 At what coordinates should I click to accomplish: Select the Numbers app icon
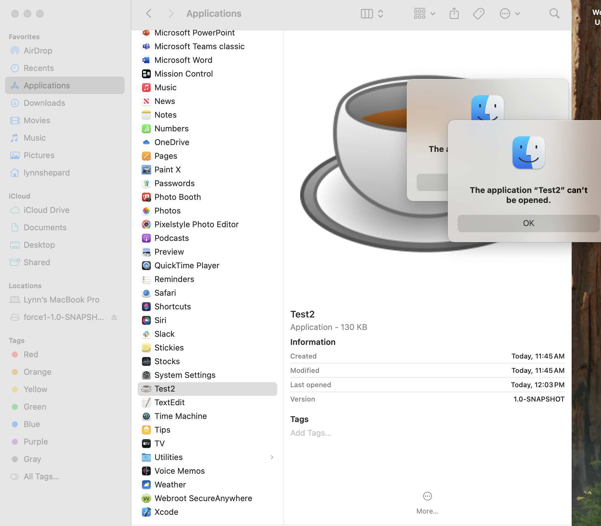click(x=146, y=128)
